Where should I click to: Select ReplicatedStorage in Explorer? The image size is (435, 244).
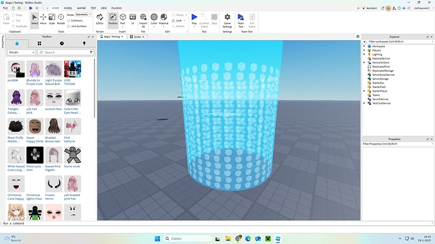pyautogui.click(x=383, y=70)
